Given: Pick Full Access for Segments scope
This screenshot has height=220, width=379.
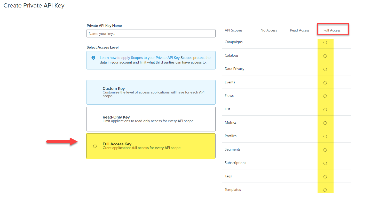Looking at the screenshot, I should [325, 150].
